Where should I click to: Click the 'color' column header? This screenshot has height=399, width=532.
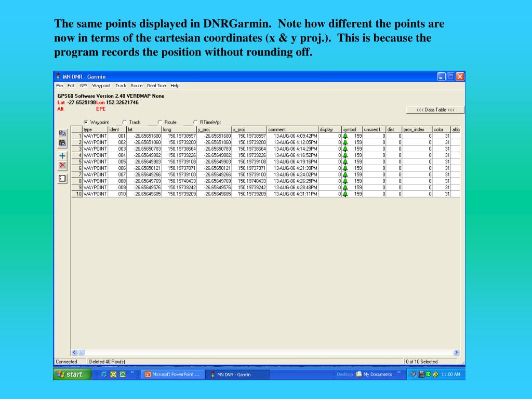pos(442,129)
